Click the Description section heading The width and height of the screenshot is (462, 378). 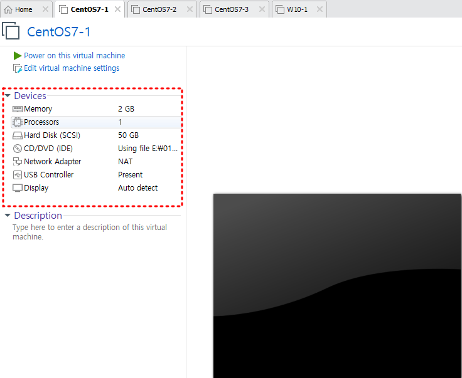38,216
